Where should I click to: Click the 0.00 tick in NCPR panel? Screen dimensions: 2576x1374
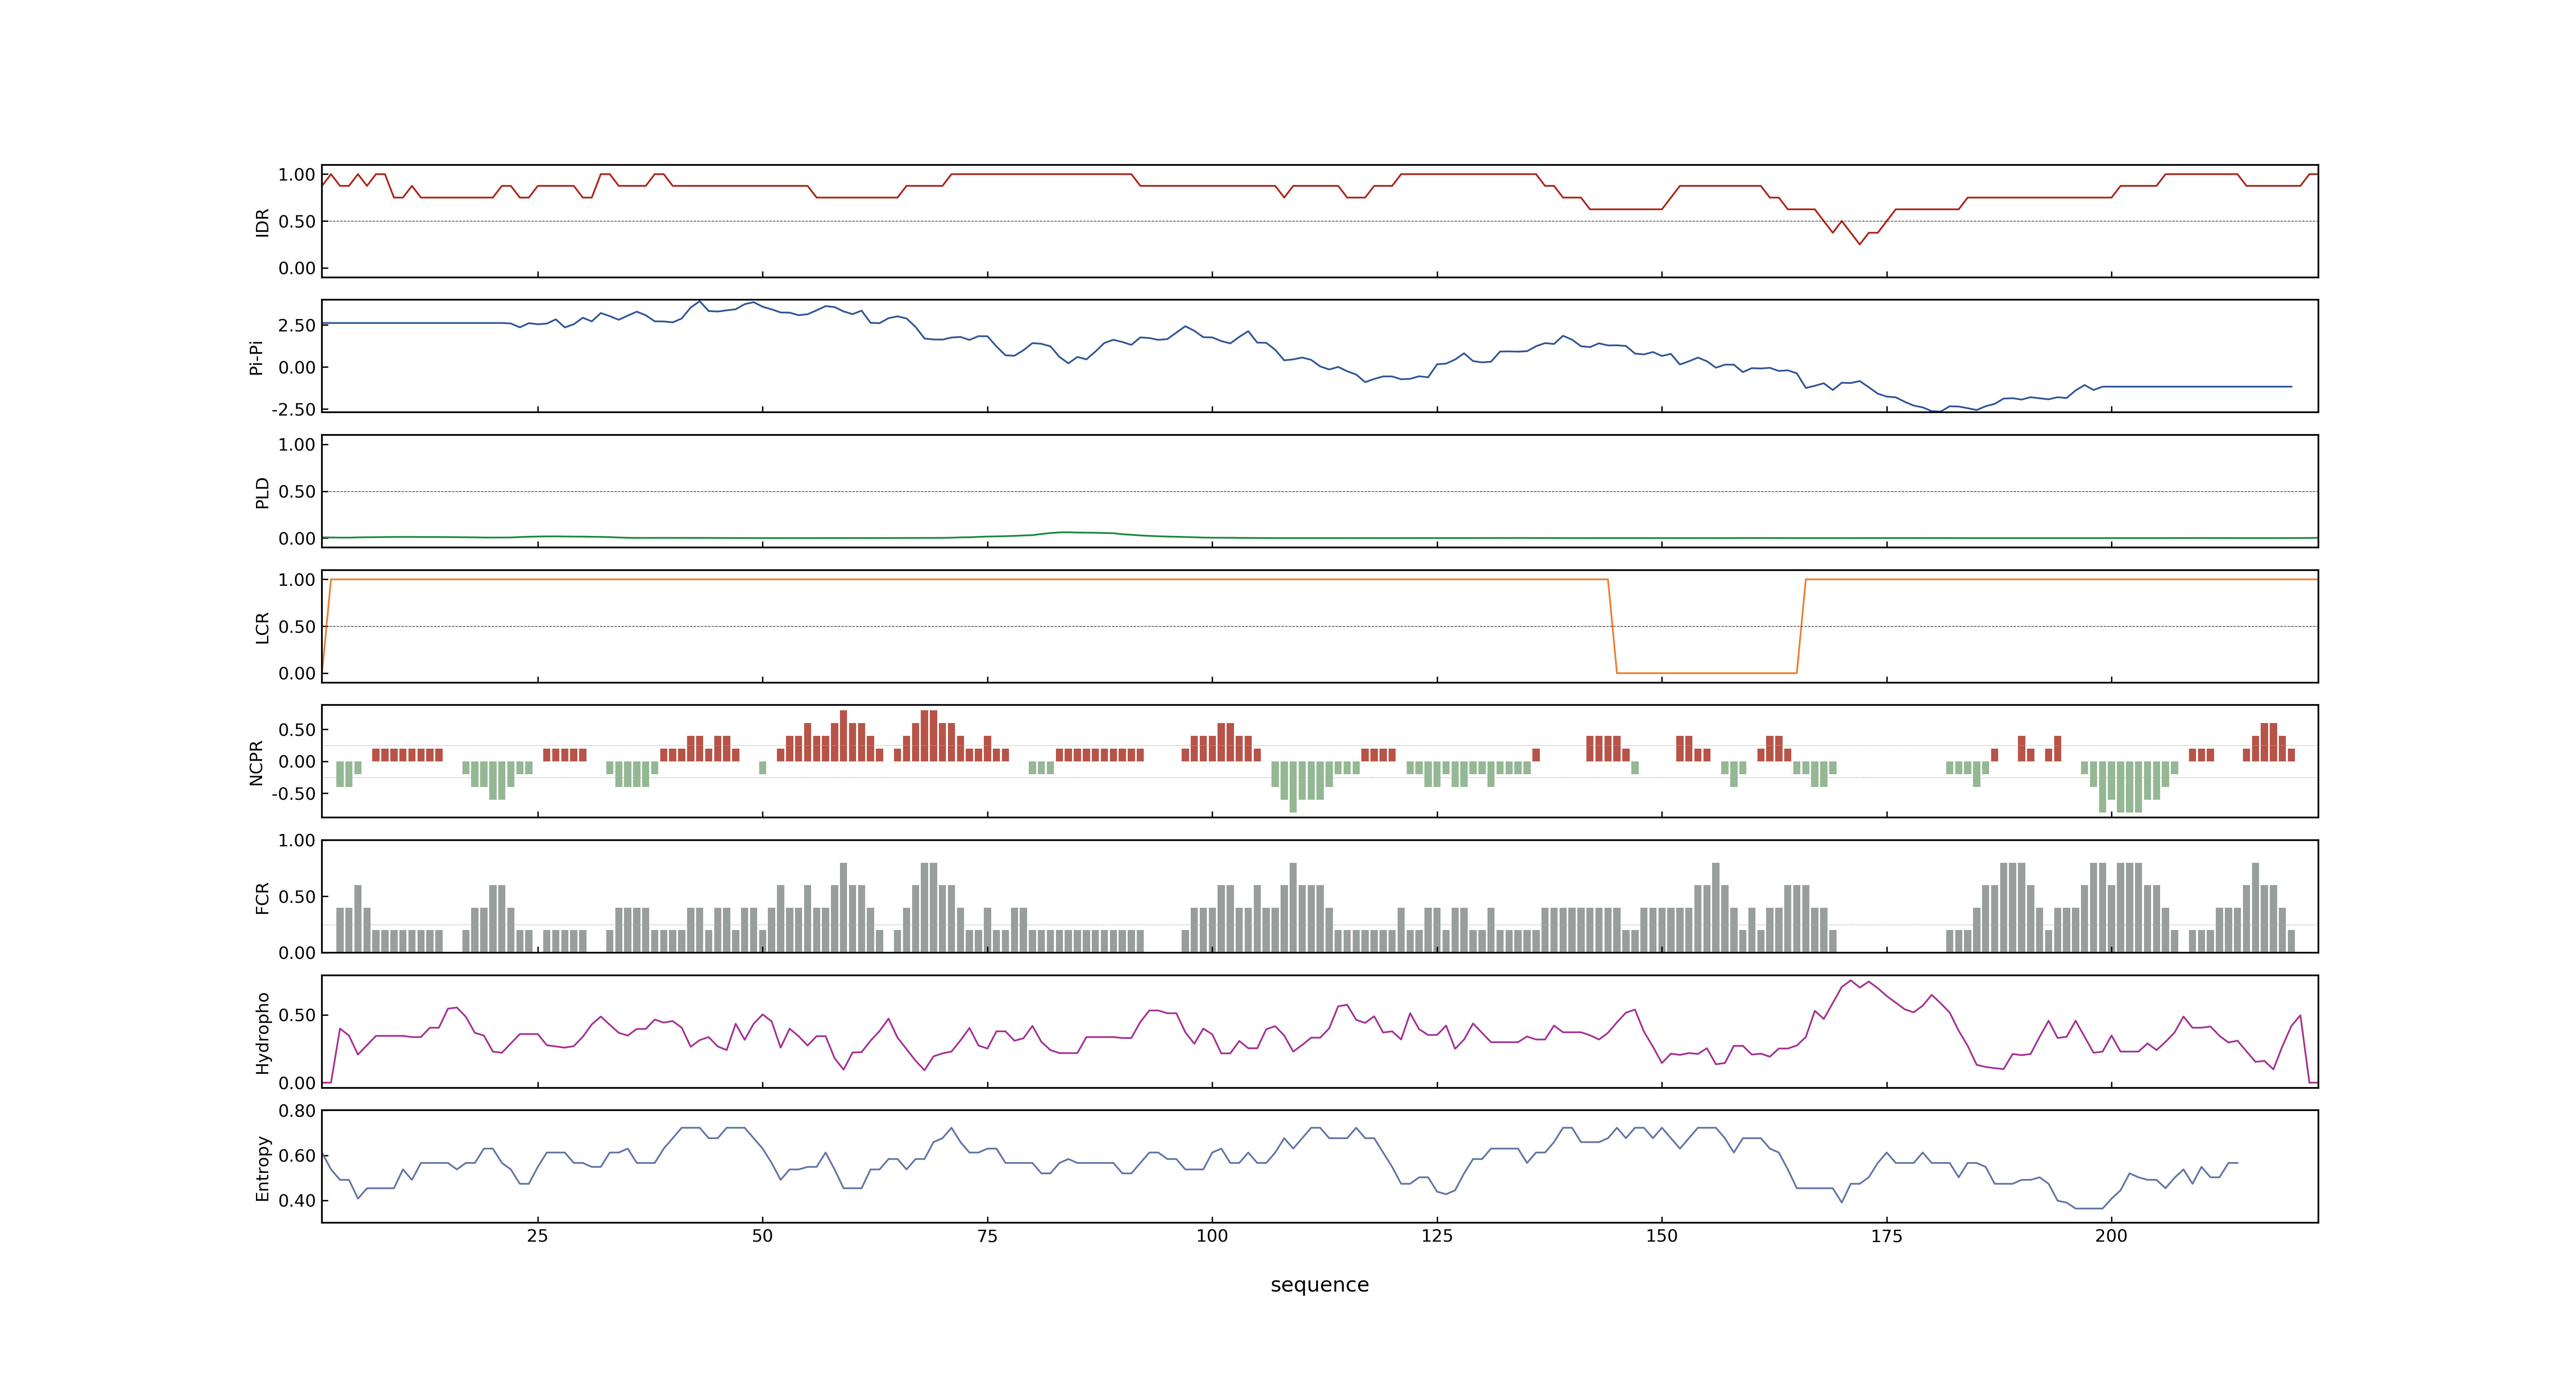pos(297,762)
